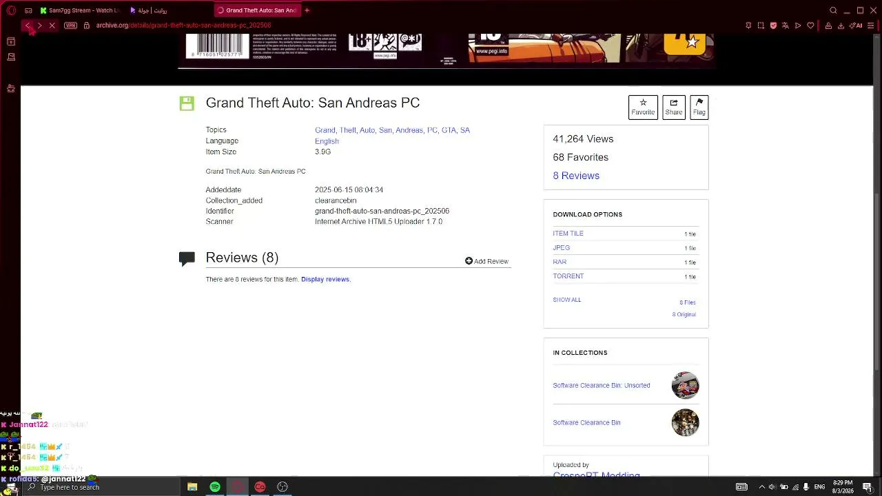View site security padlock info
Viewport: 882px width, 496px height.
[x=86, y=25]
